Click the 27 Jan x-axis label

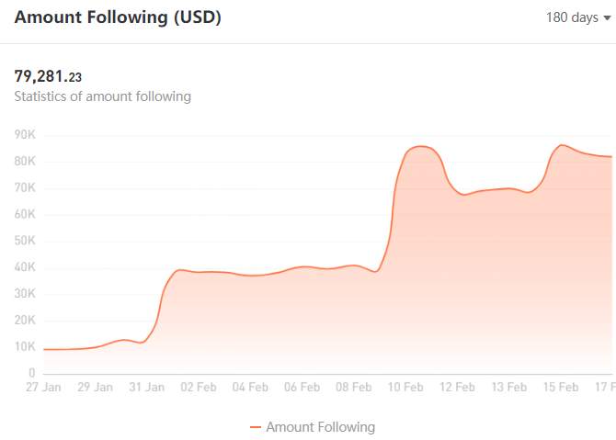coord(43,387)
